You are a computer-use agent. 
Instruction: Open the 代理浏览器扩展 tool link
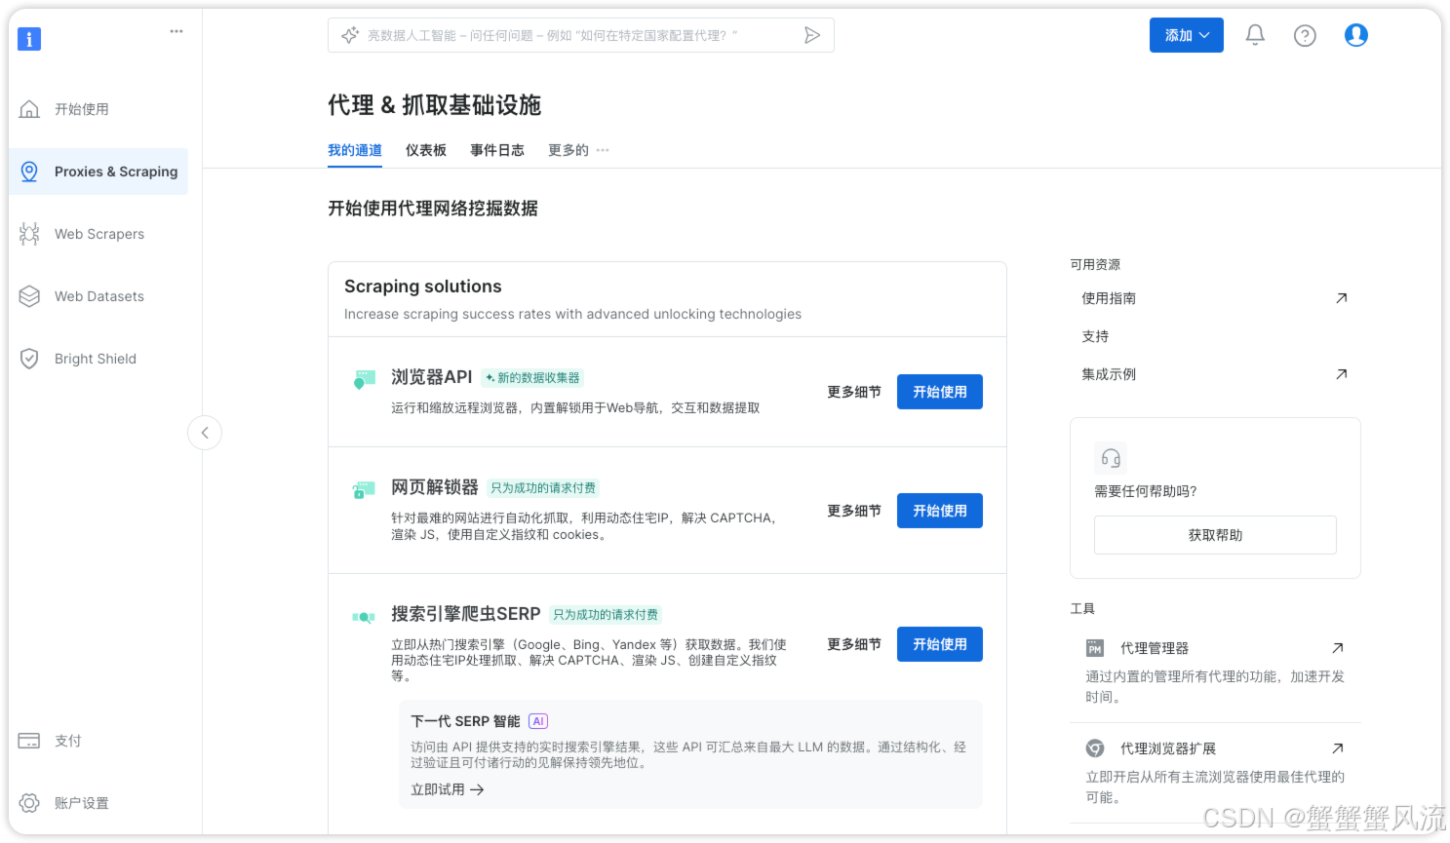pyautogui.click(x=1168, y=748)
